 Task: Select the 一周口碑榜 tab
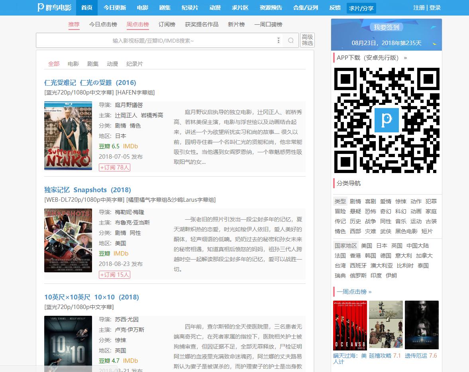point(268,25)
